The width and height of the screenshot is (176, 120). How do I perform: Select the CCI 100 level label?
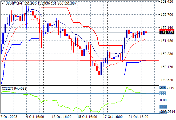(x=162, y=93)
